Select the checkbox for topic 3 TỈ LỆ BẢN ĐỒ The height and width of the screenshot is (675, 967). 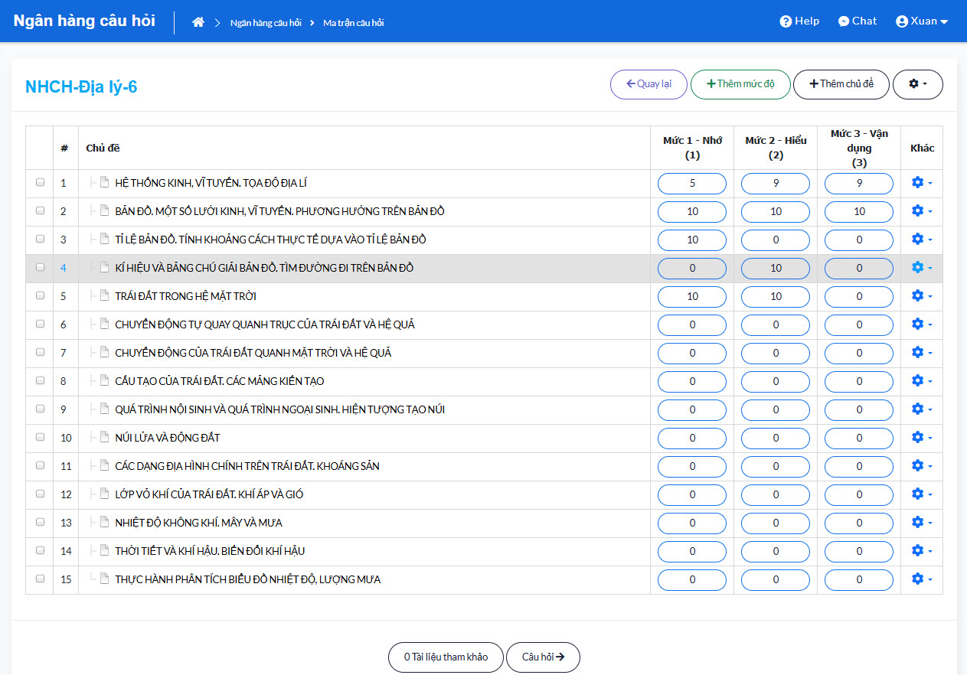[x=40, y=240]
